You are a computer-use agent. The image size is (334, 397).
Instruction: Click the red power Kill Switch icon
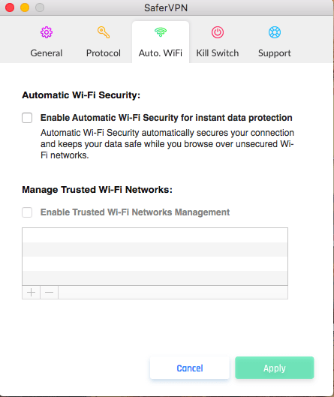(218, 32)
